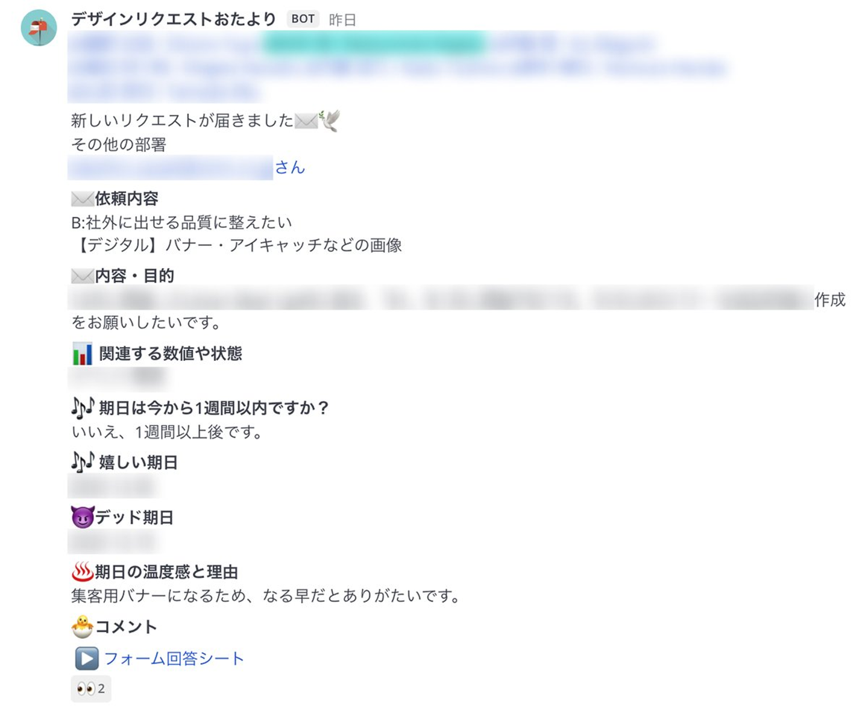Click the music notes emoji beside 期日は今から1週間以内ですか

pos(83,408)
